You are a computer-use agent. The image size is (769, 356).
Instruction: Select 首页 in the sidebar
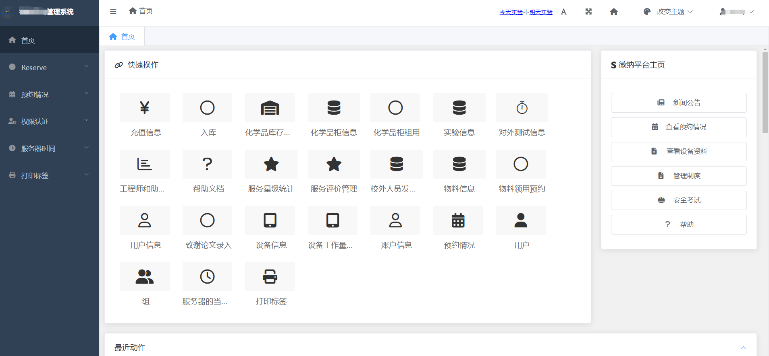(50, 40)
